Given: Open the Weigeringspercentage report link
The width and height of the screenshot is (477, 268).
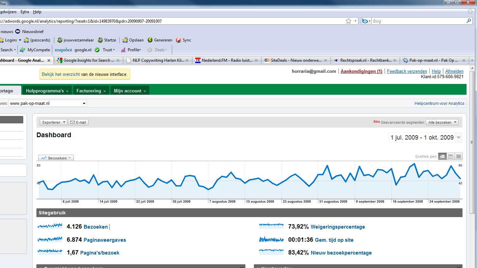Looking at the screenshot, I should click(338, 227).
